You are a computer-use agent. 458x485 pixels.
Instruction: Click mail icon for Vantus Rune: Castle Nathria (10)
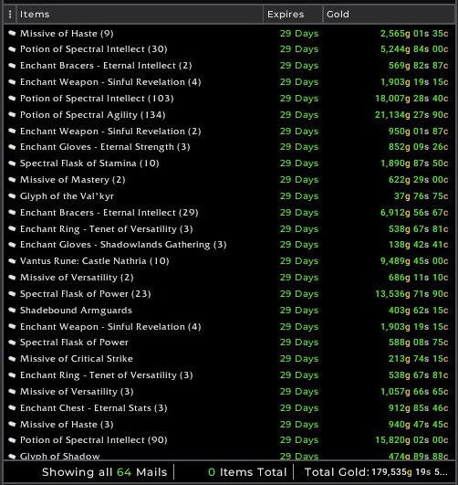pyautogui.click(x=12, y=261)
